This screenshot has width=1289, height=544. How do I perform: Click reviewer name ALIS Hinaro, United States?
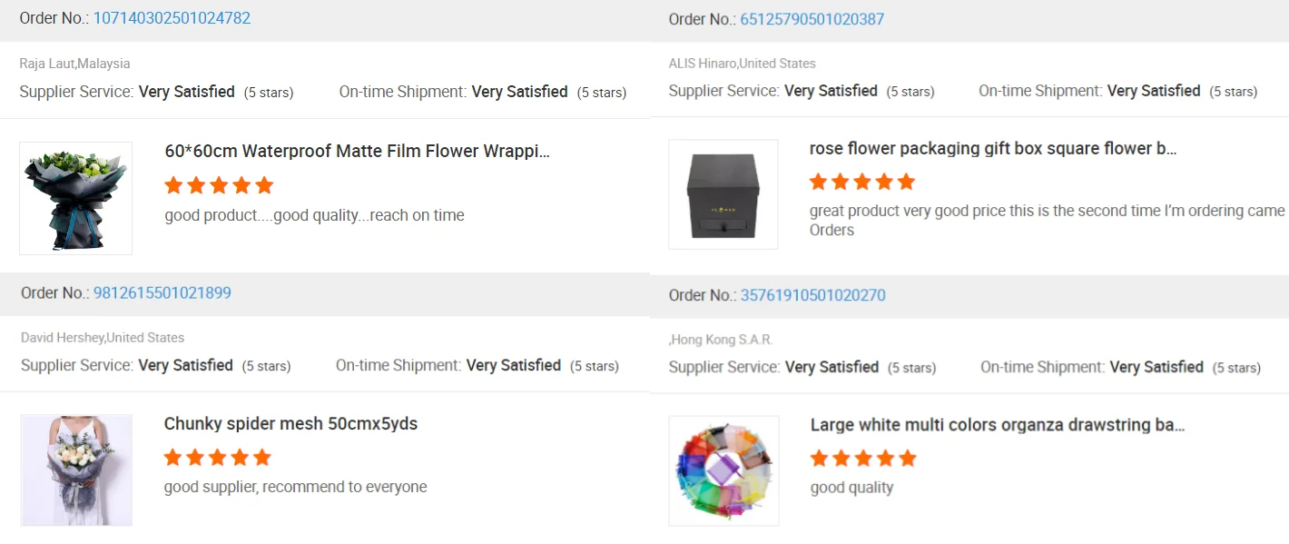click(742, 64)
